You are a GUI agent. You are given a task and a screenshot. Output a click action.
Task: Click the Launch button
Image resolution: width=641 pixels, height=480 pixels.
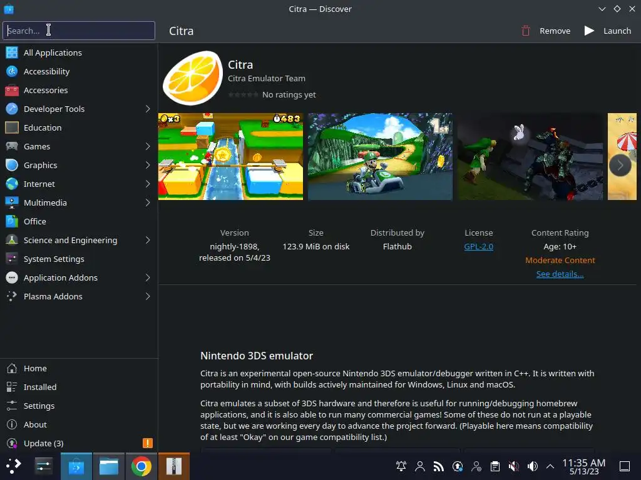[608, 31]
